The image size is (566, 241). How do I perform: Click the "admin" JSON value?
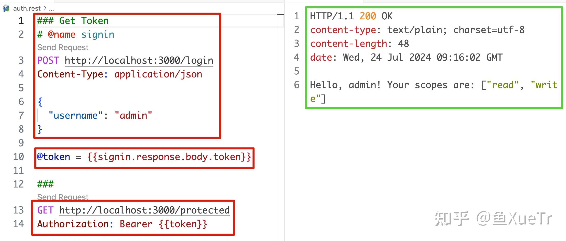133,116
